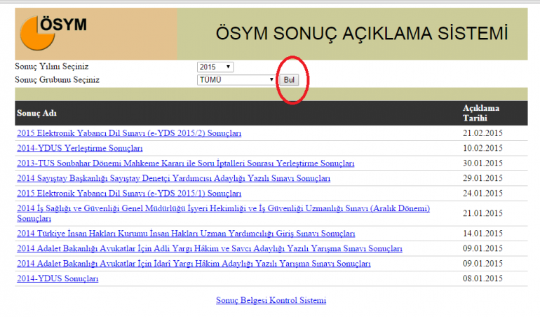Select the date 14.01.2015
This screenshot has height=317, width=540.
482,234
